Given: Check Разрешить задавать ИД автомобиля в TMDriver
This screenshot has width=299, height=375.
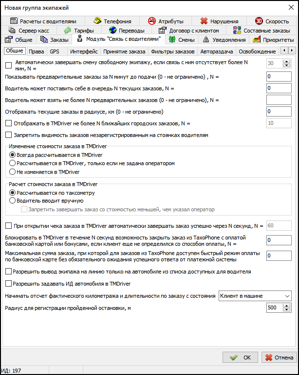Looking at the screenshot, I should (x=8, y=283).
